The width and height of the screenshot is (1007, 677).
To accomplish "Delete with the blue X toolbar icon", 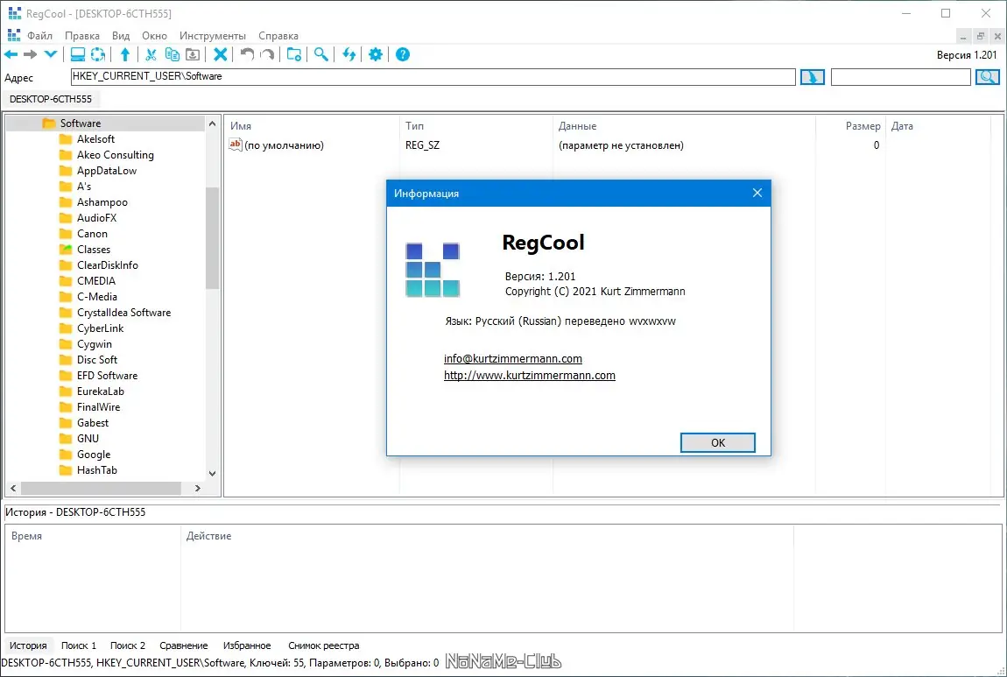I will (221, 54).
